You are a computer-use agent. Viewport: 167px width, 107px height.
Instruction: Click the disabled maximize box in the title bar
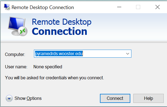pos(138,7)
